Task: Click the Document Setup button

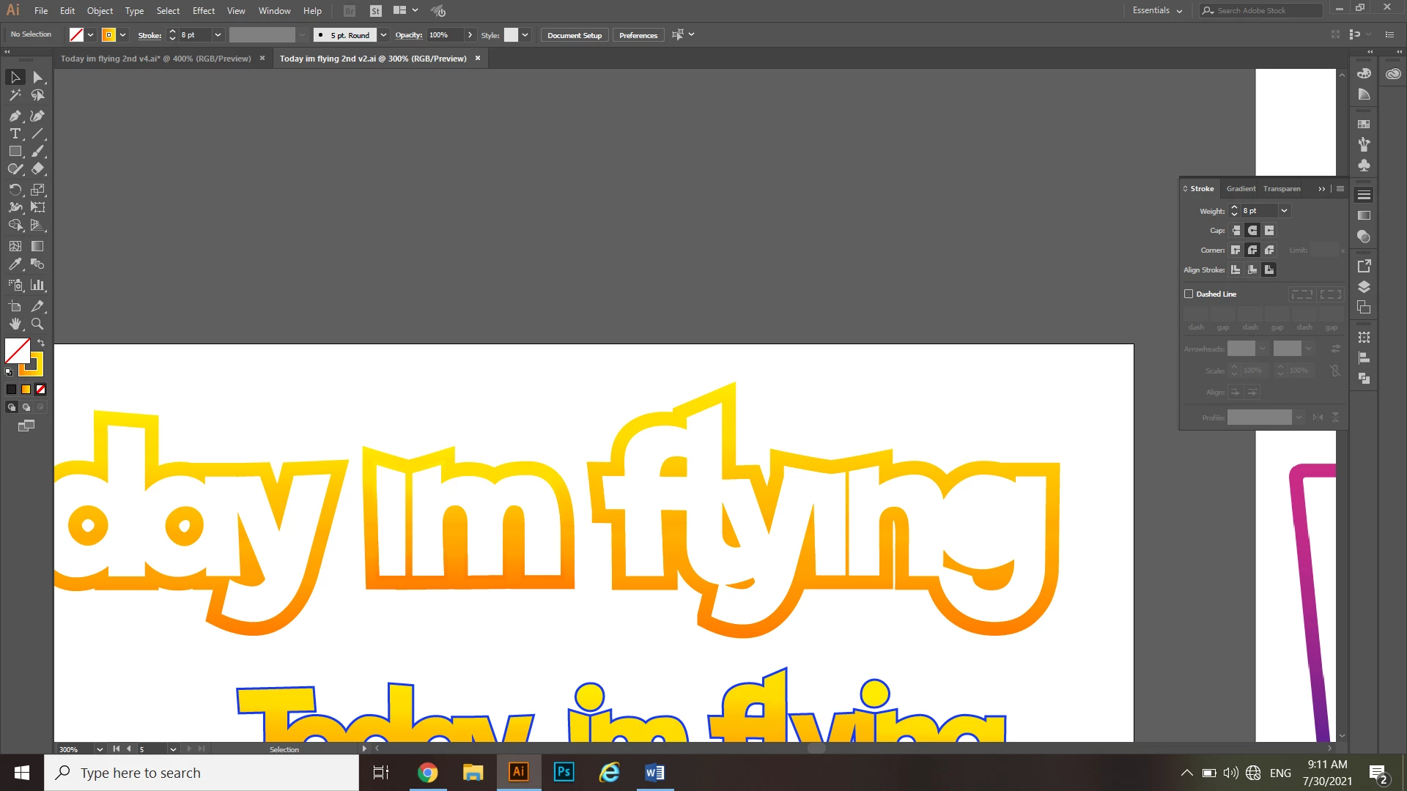Action: (x=574, y=35)
